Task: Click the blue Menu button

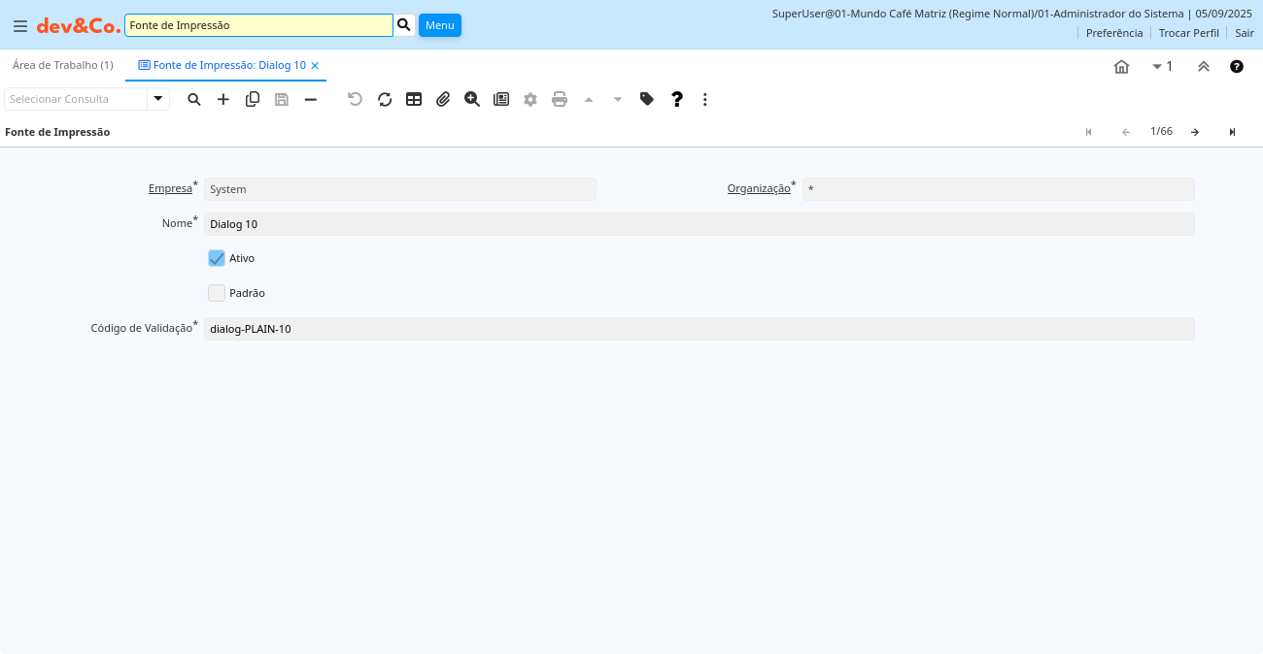Action: (439, 25)
